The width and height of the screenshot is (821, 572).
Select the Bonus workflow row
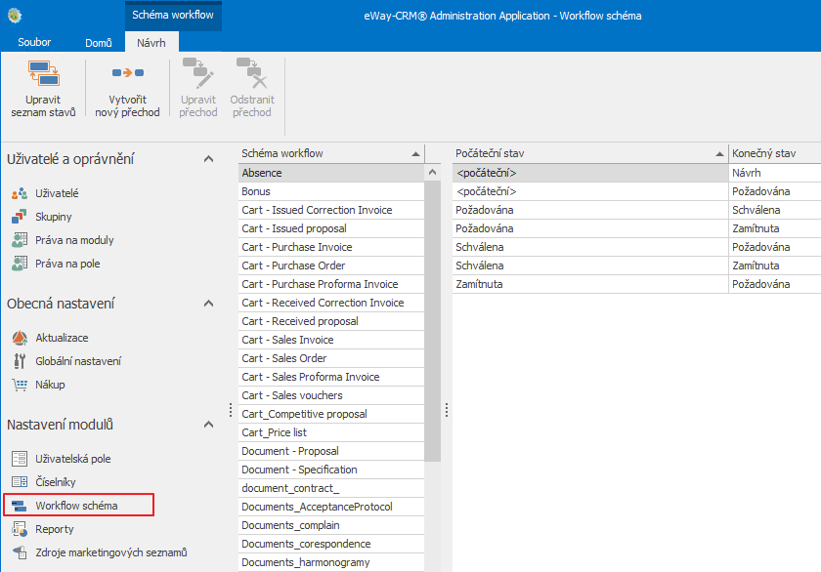click(x=331, y=191)
